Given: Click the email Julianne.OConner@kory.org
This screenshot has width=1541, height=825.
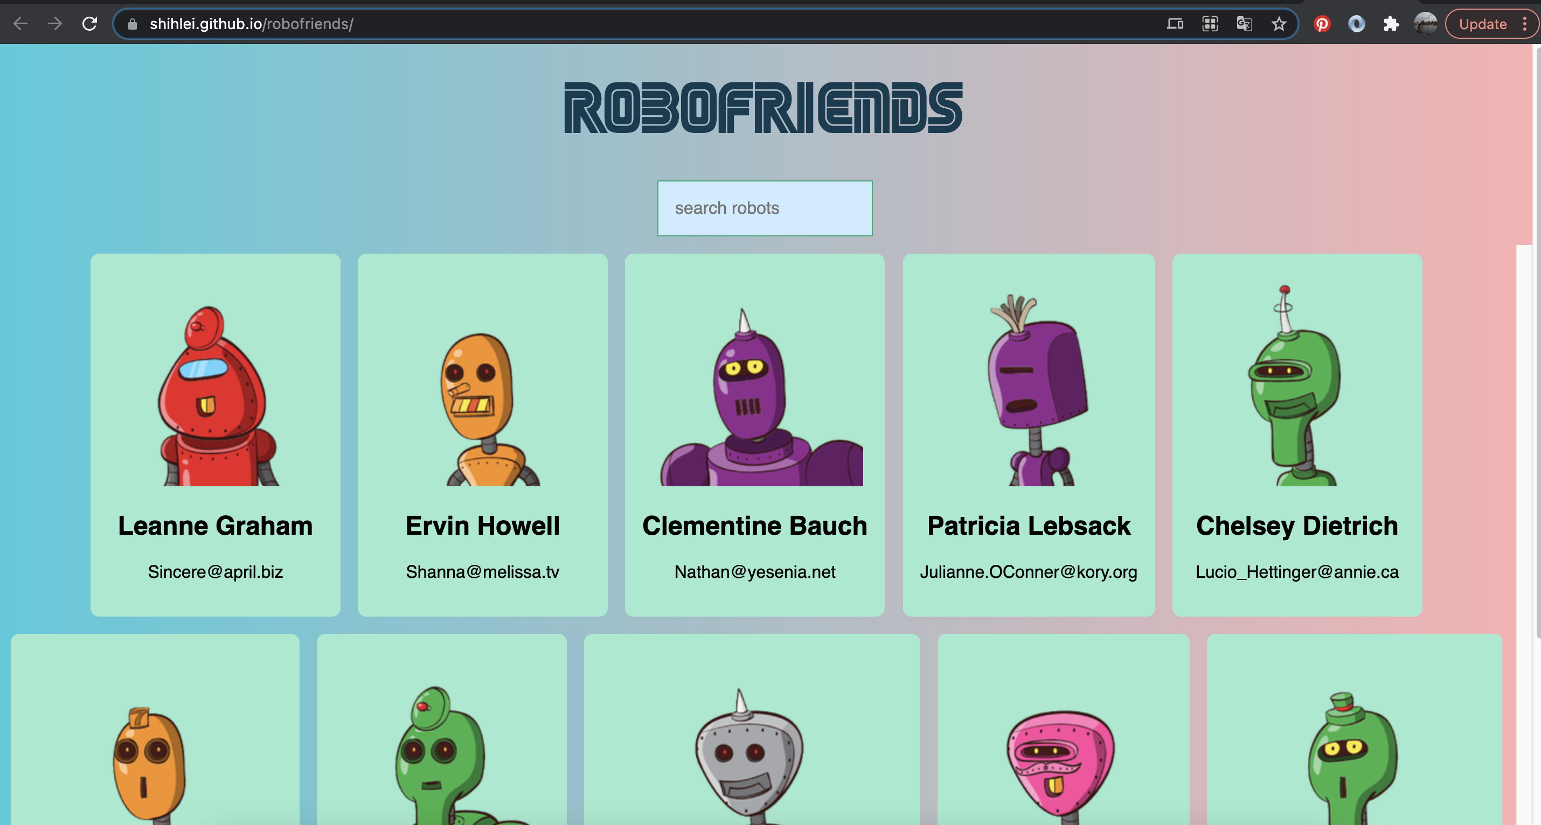Looking at the screenshot, I should [x=1029, y=572].
